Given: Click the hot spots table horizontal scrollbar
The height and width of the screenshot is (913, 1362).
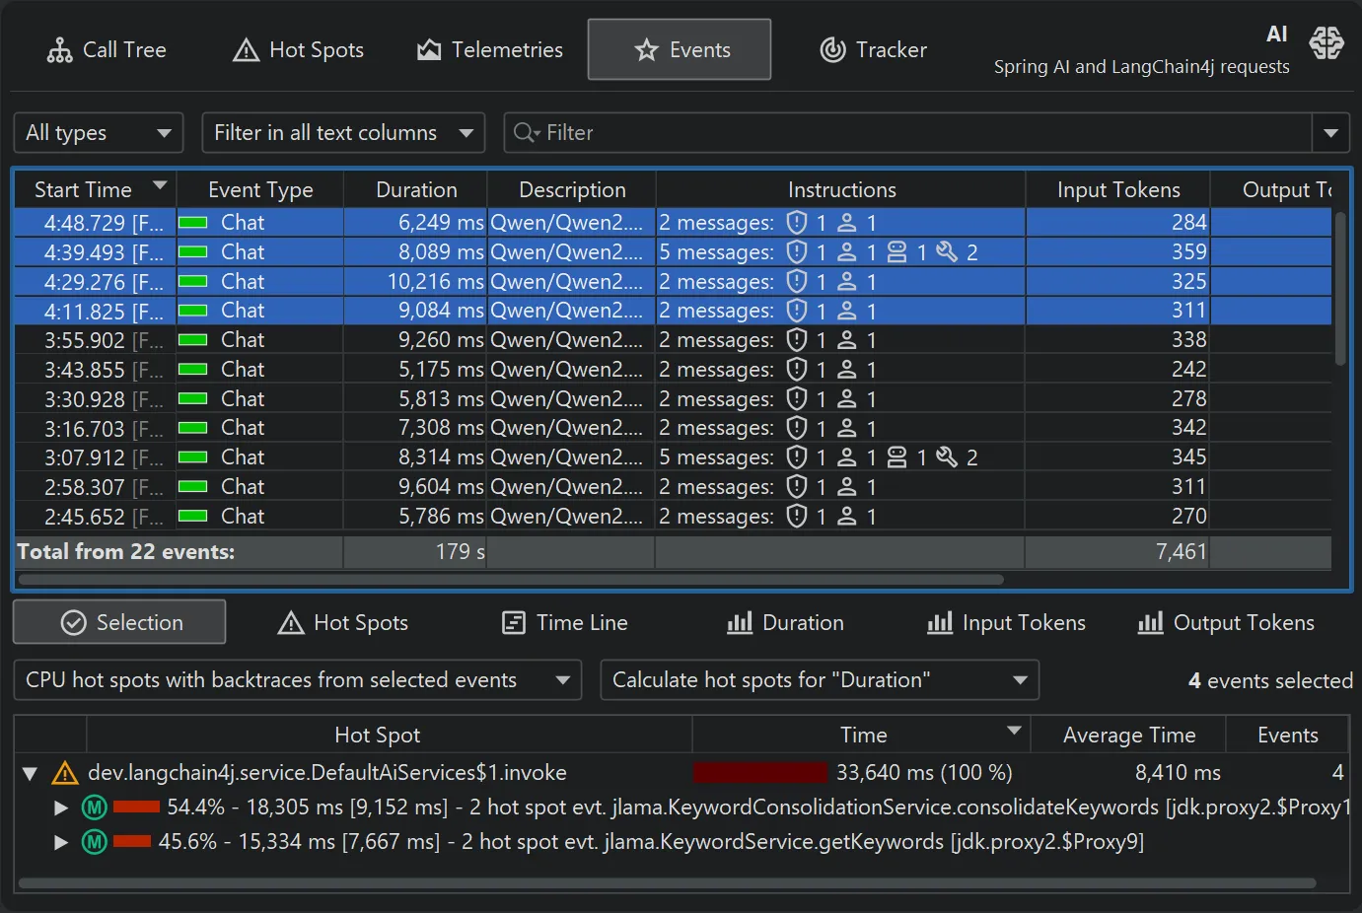Looking at the screenshot, I should tap(668, 883).
